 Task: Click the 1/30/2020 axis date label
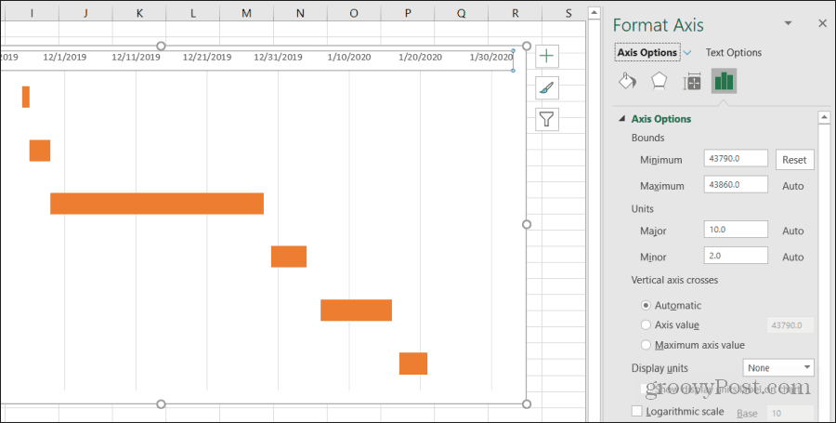pyautogui.click(x=491, y=57)
